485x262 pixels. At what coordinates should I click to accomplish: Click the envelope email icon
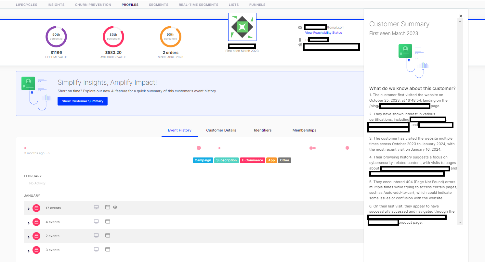tap(300, 28)
